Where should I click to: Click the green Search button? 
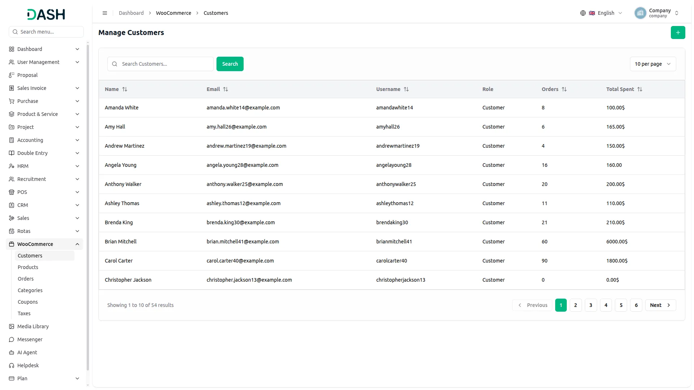point(230,64)
